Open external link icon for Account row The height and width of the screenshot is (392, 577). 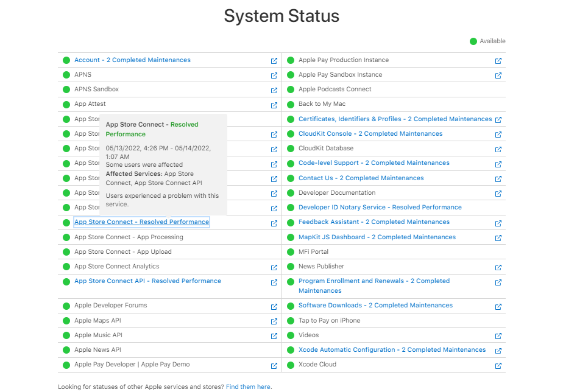(274, 61)
